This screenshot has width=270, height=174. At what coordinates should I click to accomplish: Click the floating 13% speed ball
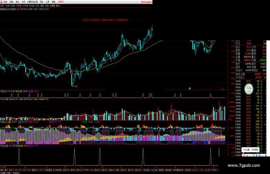pos(249,89)
